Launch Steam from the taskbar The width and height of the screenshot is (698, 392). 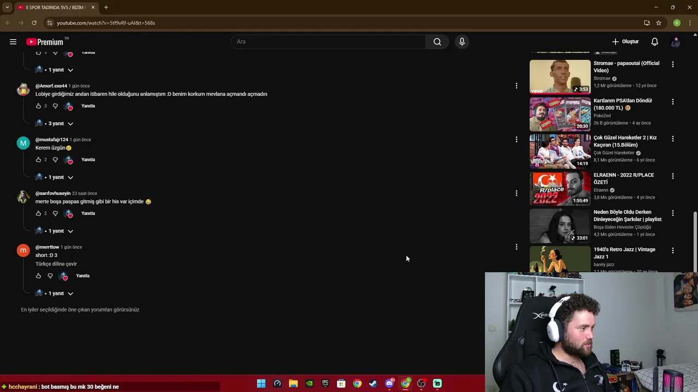(373, 384)
